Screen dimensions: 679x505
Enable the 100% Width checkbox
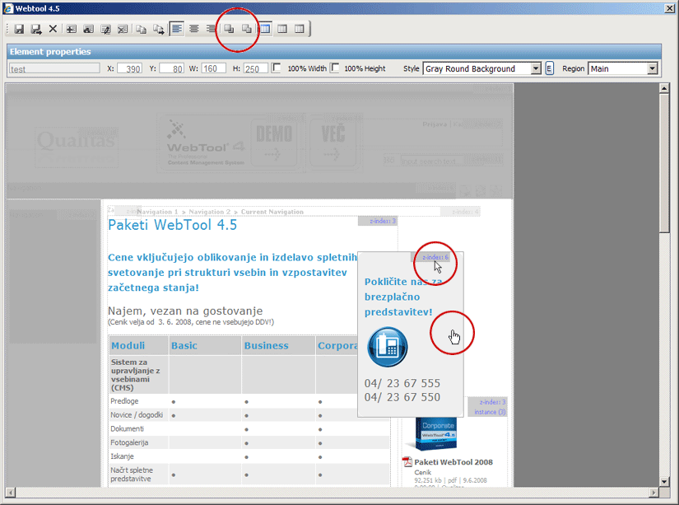[277, 68]
